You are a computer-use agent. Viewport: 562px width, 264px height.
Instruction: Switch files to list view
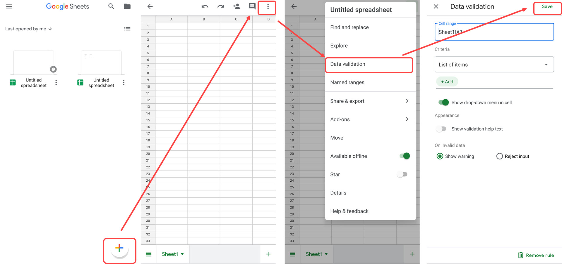click(127, 29)
